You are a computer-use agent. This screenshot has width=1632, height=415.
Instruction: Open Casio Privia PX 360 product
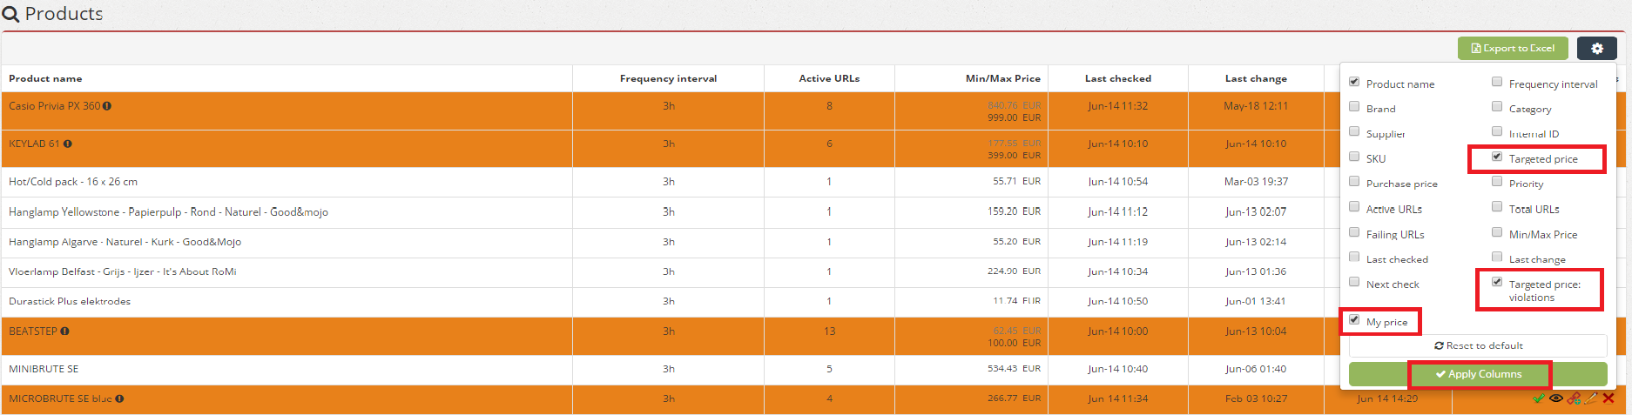click(x=54, y=106)
